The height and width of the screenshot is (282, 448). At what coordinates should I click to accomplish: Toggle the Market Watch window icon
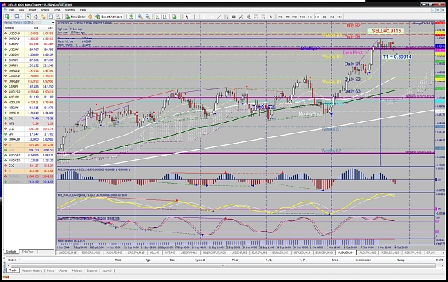(28, 17)
